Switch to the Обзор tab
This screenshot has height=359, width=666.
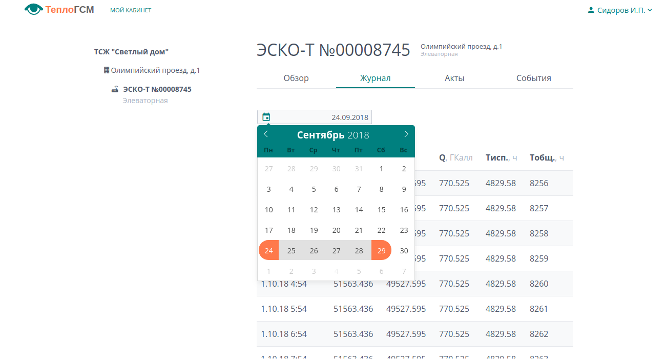pyautogui.click(x=296, y=78)
